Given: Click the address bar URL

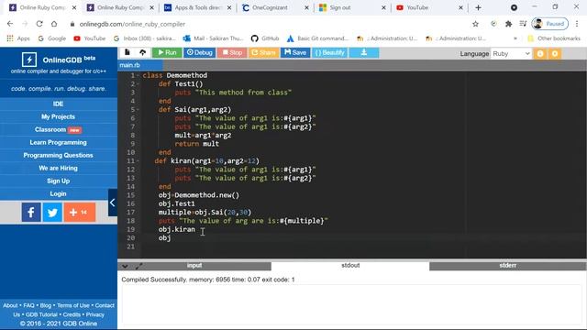Looking at the screenshot, I should click(x=132, y=24).
